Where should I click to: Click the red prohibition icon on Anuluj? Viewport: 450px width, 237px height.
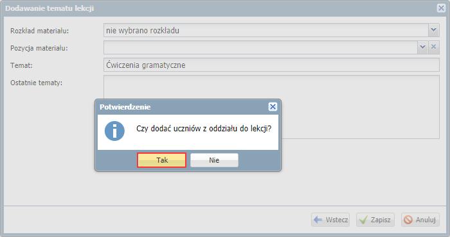click(x=408, y=220)
